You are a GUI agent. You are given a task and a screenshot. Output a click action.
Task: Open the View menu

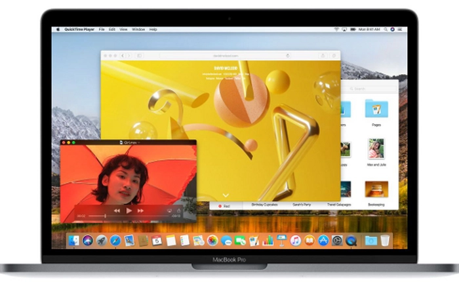click(x=123, y=30)
